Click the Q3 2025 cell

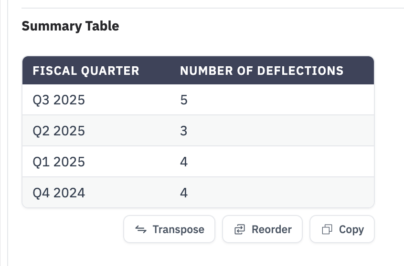(59, 100)
